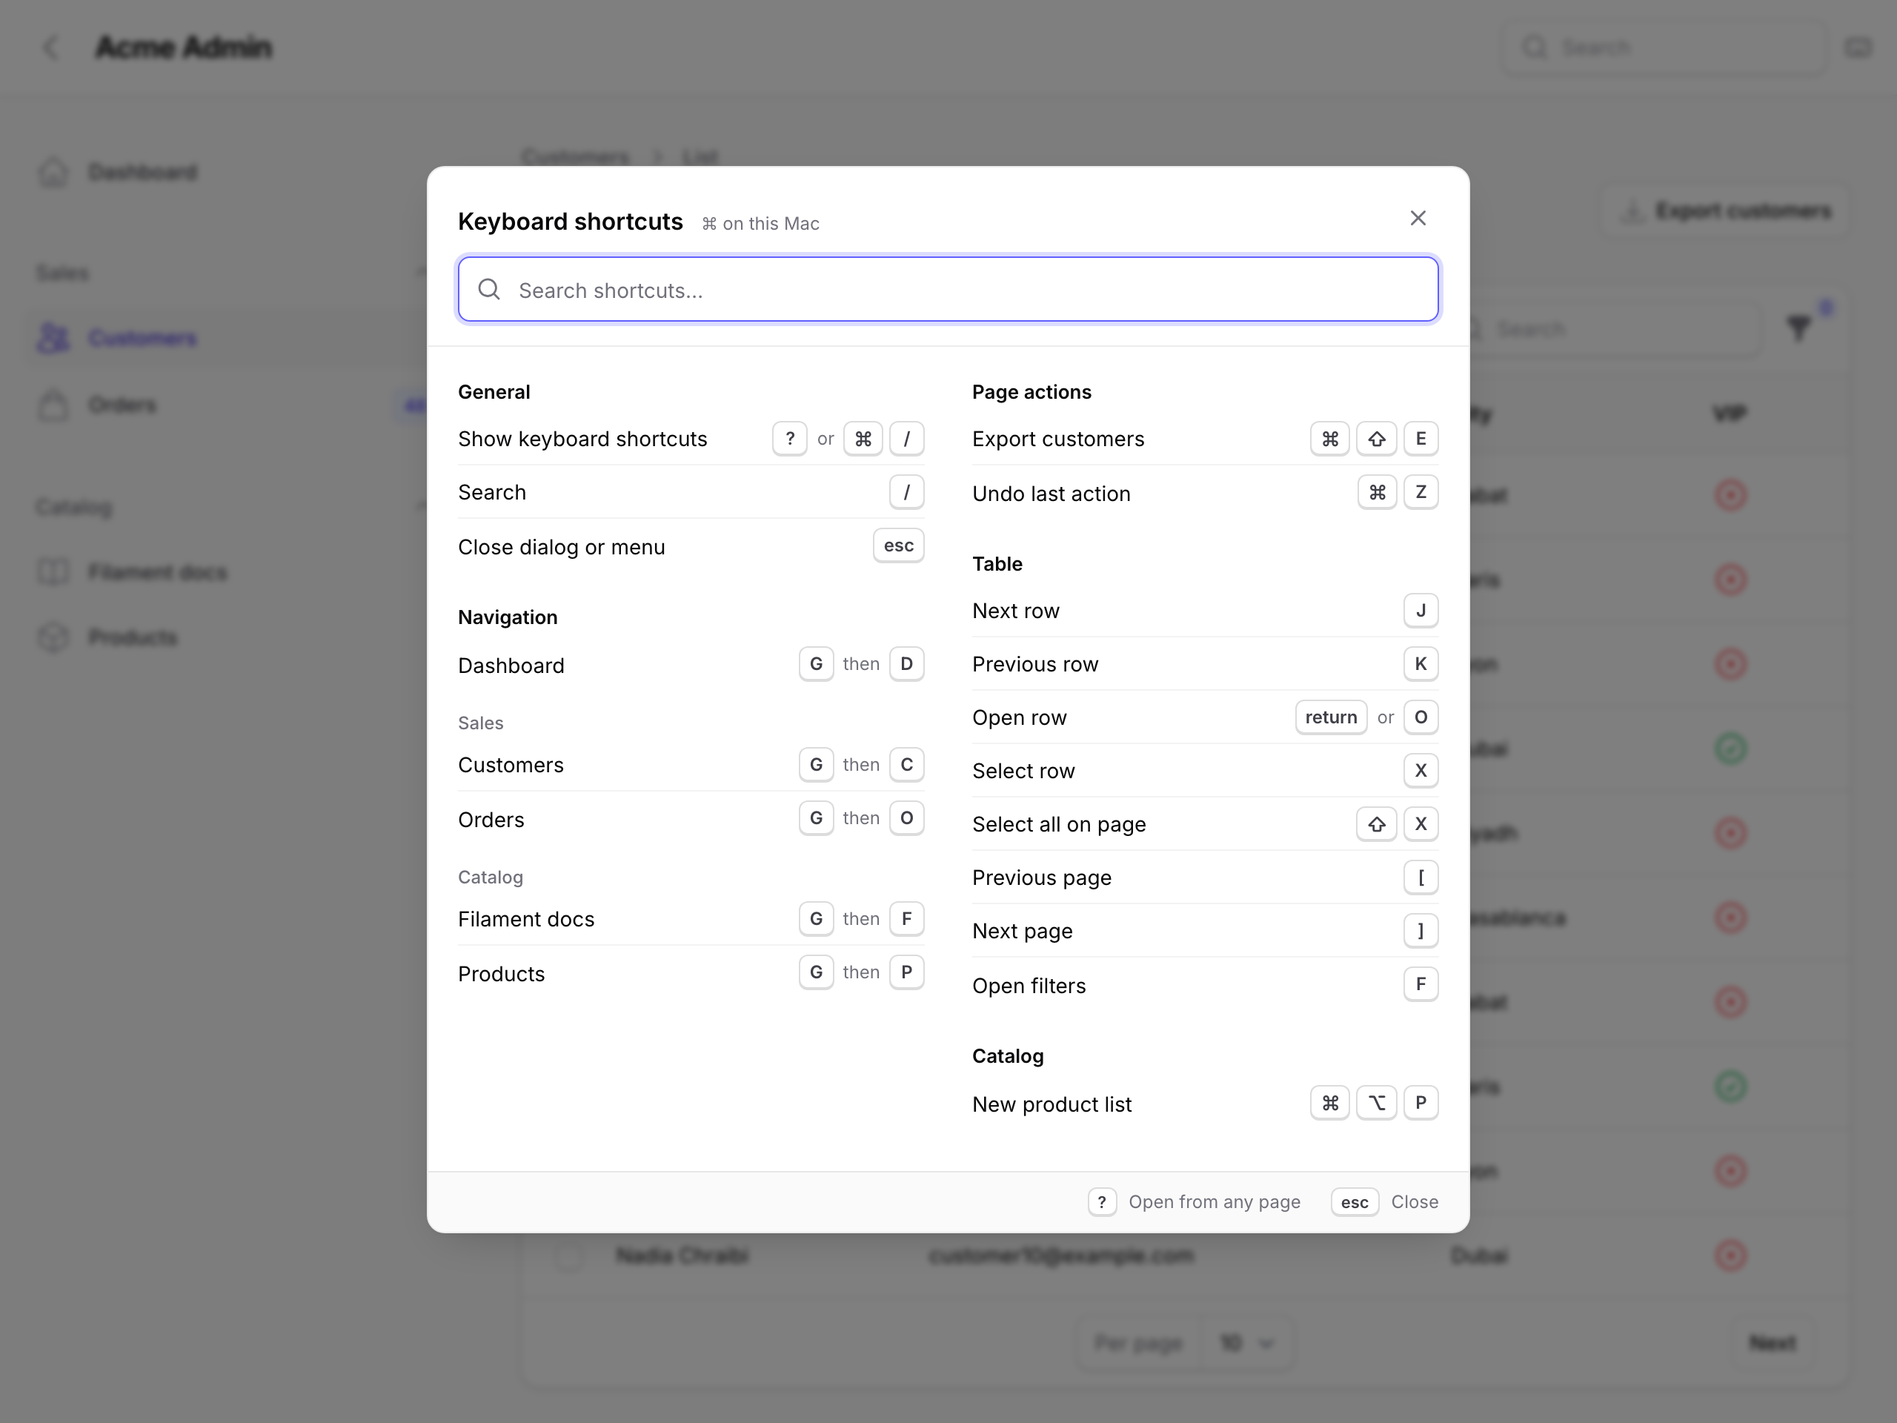Image resolution: width=1897 pixels, height=1423 pixels.
Task: Click the 'Close' text in dialog footer
Action: [x=1414, y=1201]
